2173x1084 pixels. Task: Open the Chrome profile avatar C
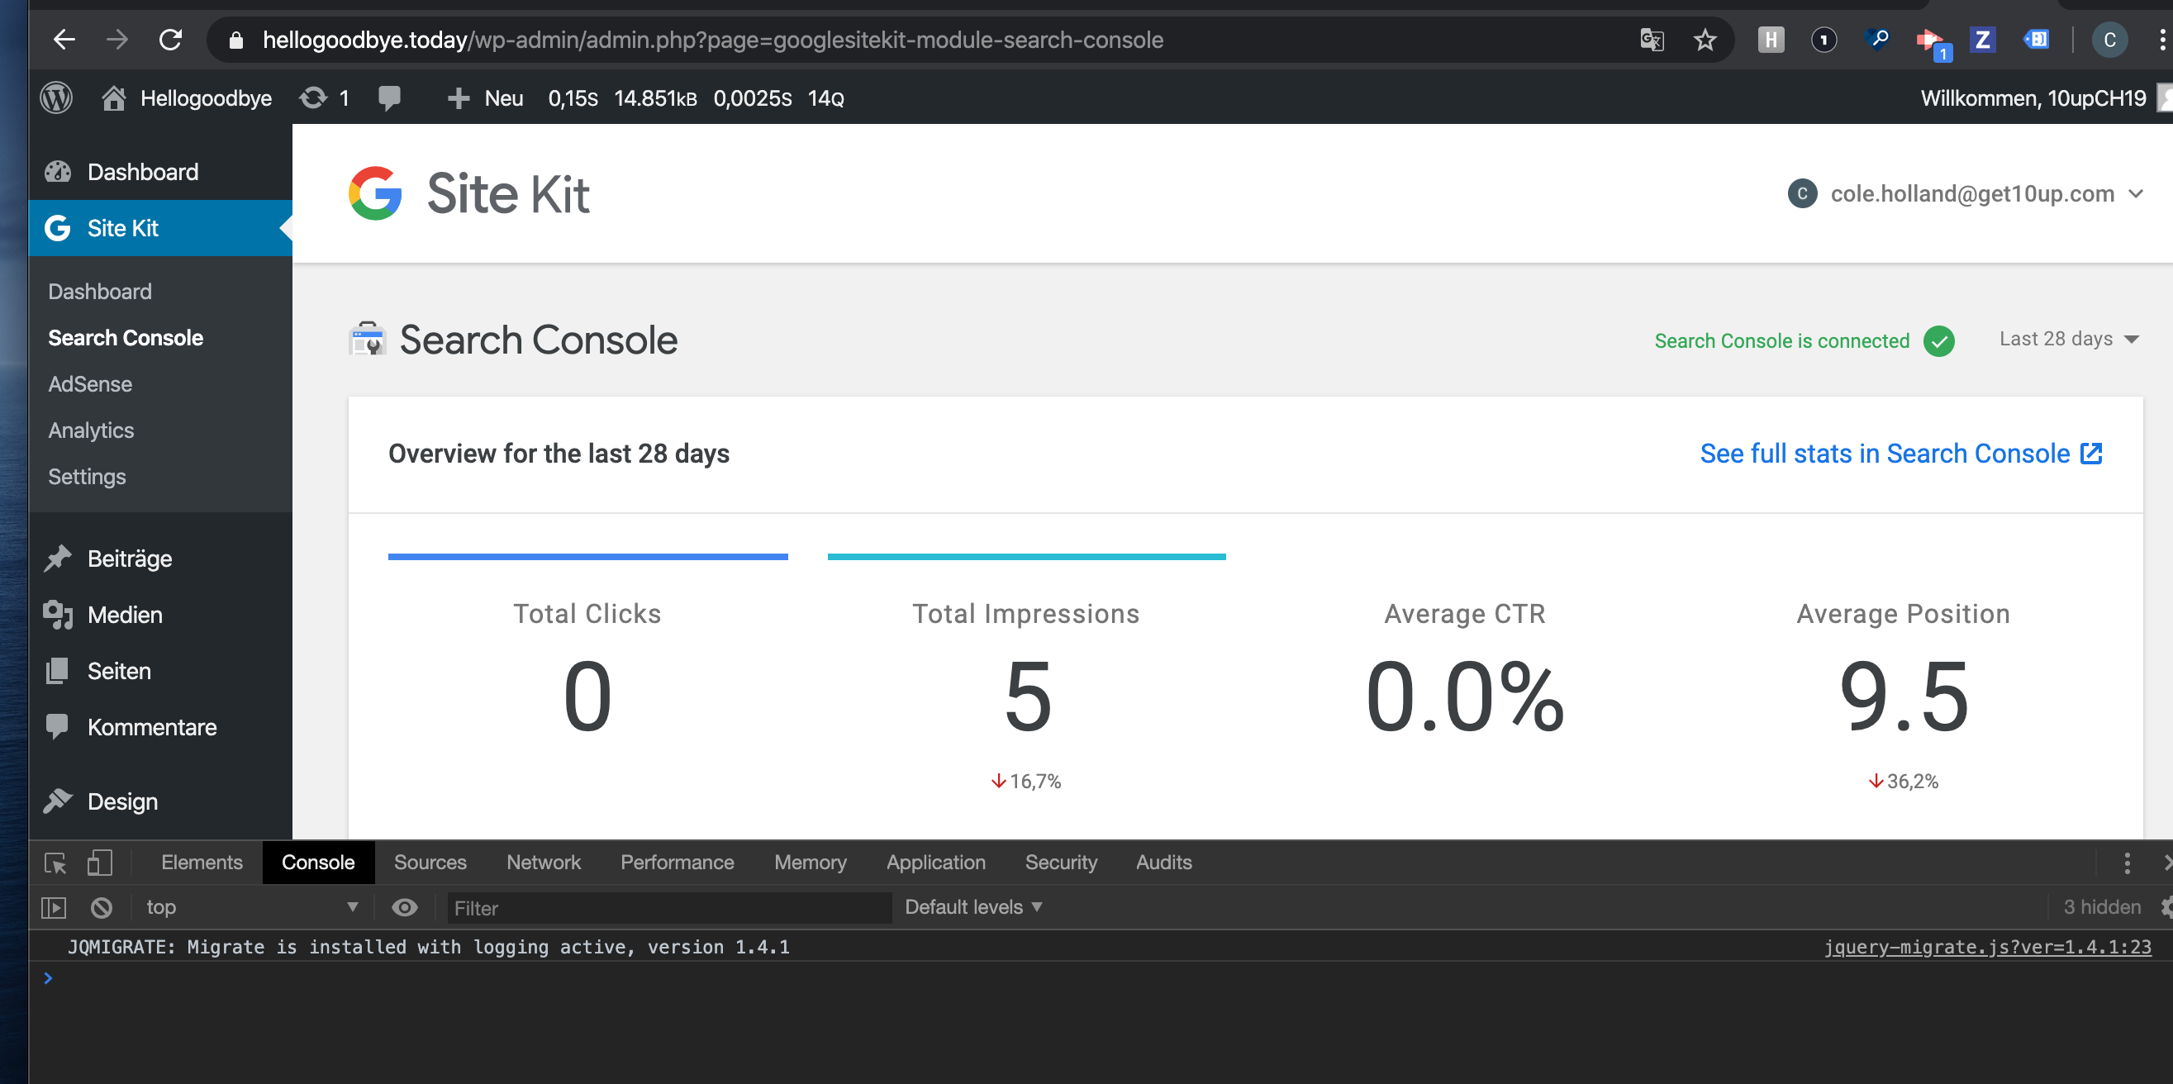tap(2109, 40)
